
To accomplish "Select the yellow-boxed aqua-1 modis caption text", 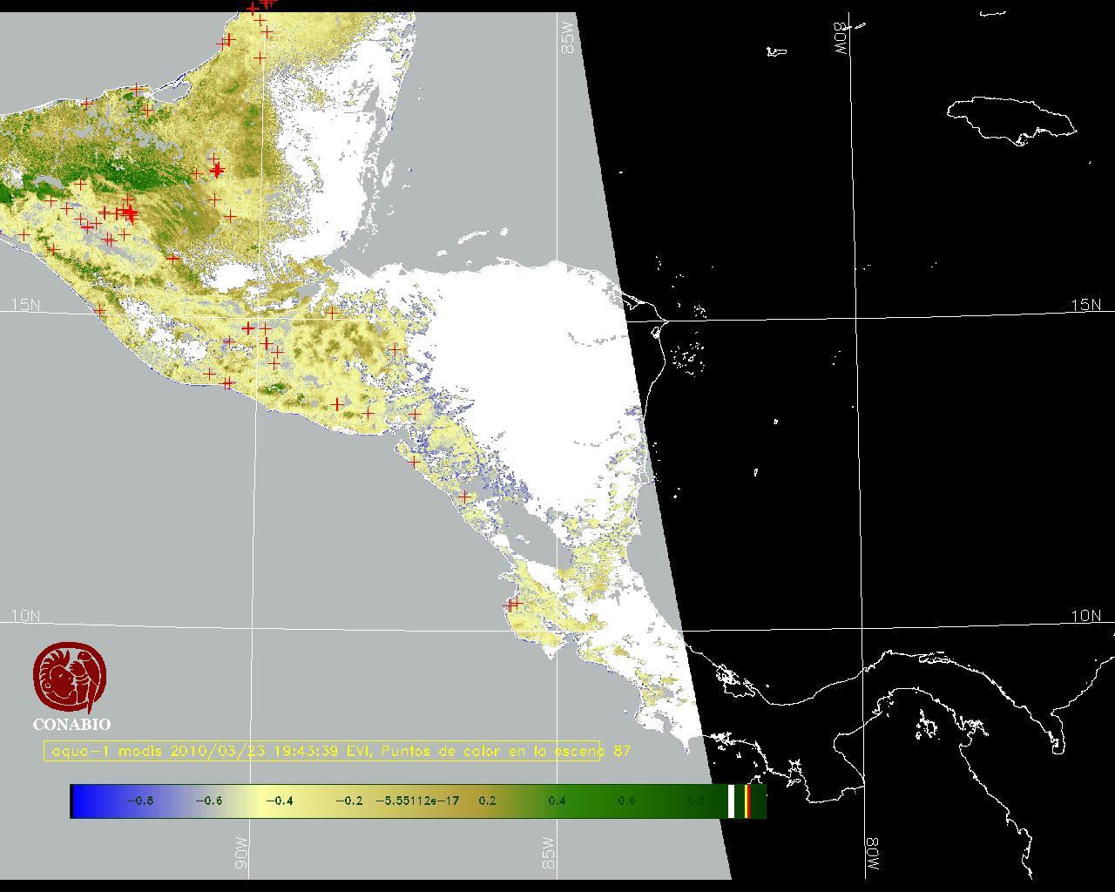I will 321,751.
